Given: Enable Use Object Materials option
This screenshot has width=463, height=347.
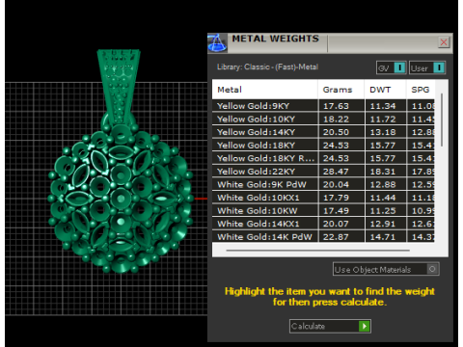Looking at the screenshot, I should point(386,269).
